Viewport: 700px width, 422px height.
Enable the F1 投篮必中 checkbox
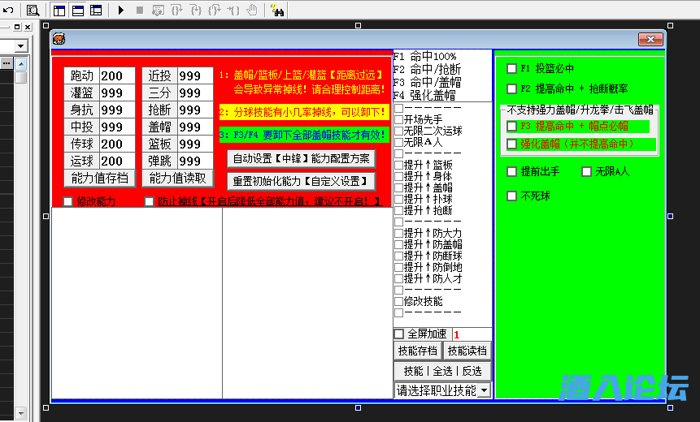(511, 69)
